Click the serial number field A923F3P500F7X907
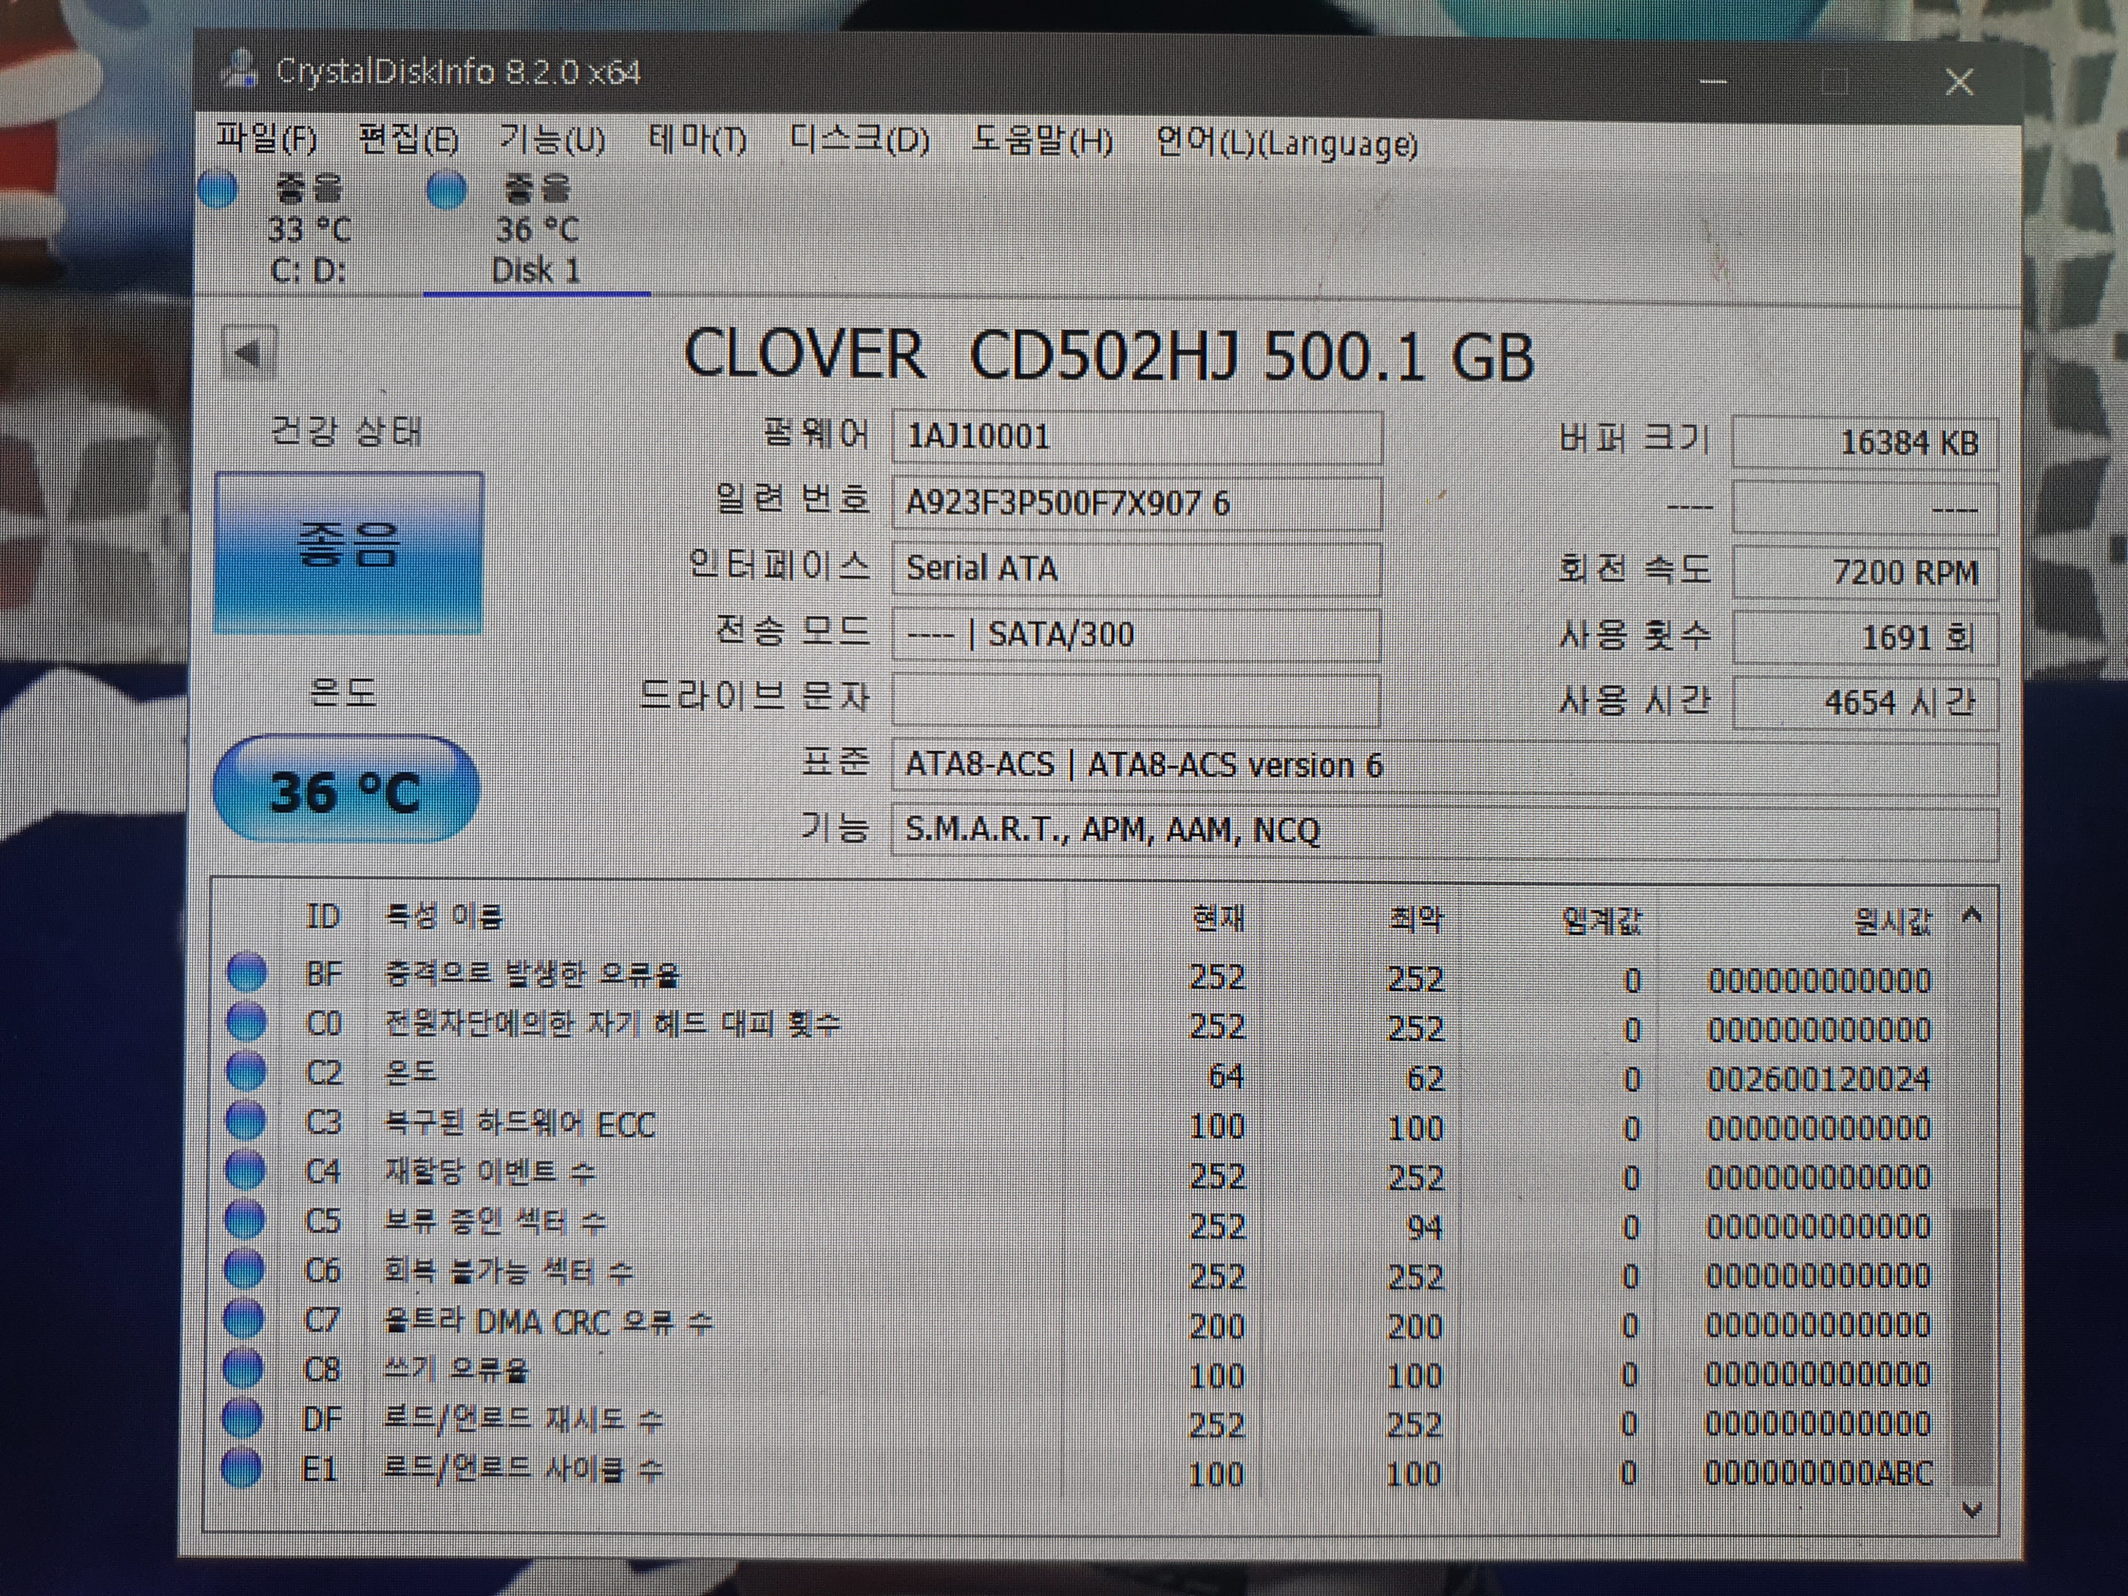The height and width of the screenshot is (1596, 2128). (1137, 503)
